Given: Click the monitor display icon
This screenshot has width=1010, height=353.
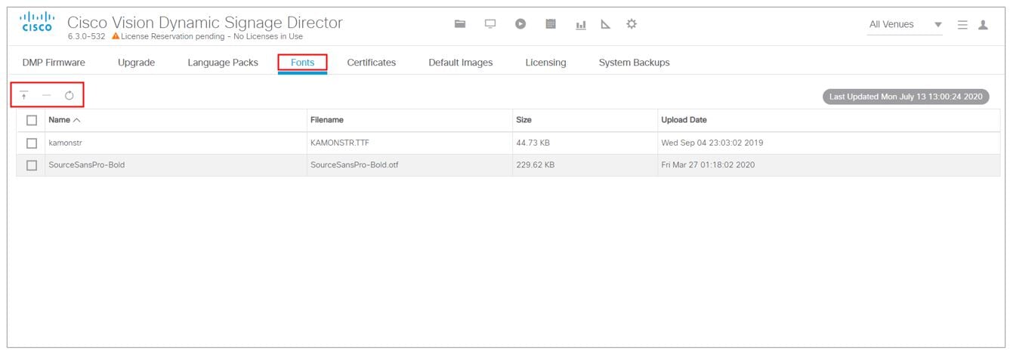Looking at the screenshot, I should click(490, 24).
